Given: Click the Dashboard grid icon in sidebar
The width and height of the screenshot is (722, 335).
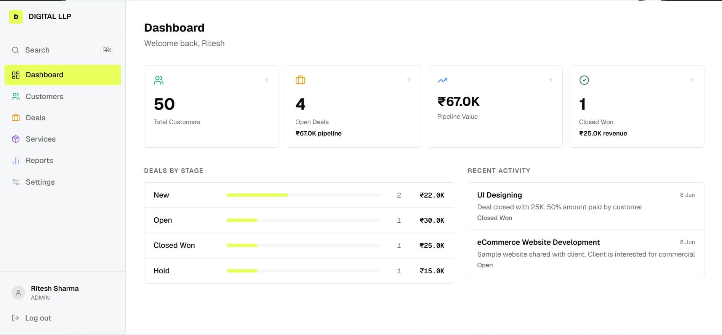Looking at the screenshot, I should click(16, 75).
